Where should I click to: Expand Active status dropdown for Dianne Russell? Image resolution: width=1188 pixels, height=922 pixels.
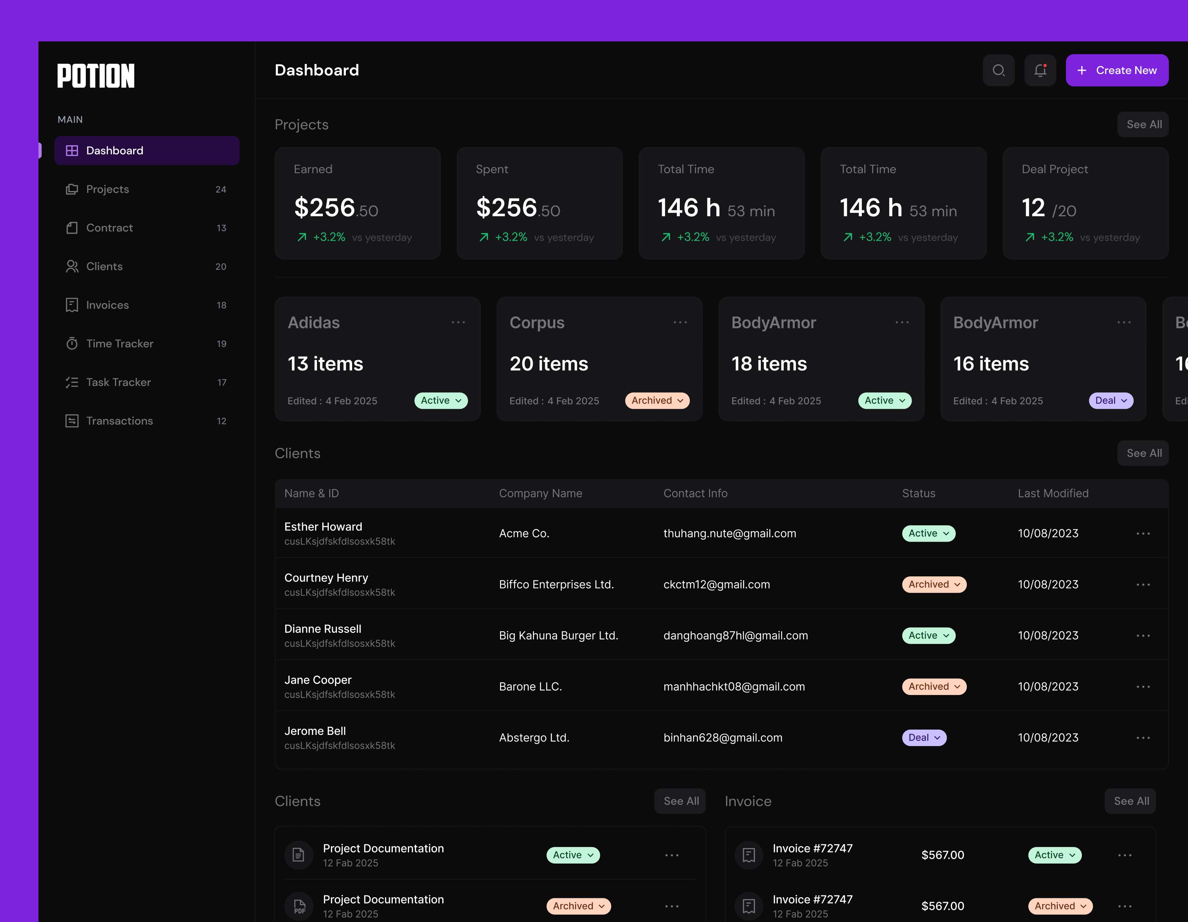click(x=928, y=635)
